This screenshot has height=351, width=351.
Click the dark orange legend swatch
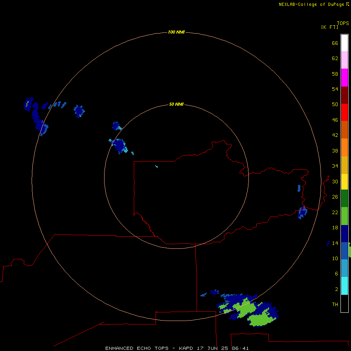(x=344, y=130)
